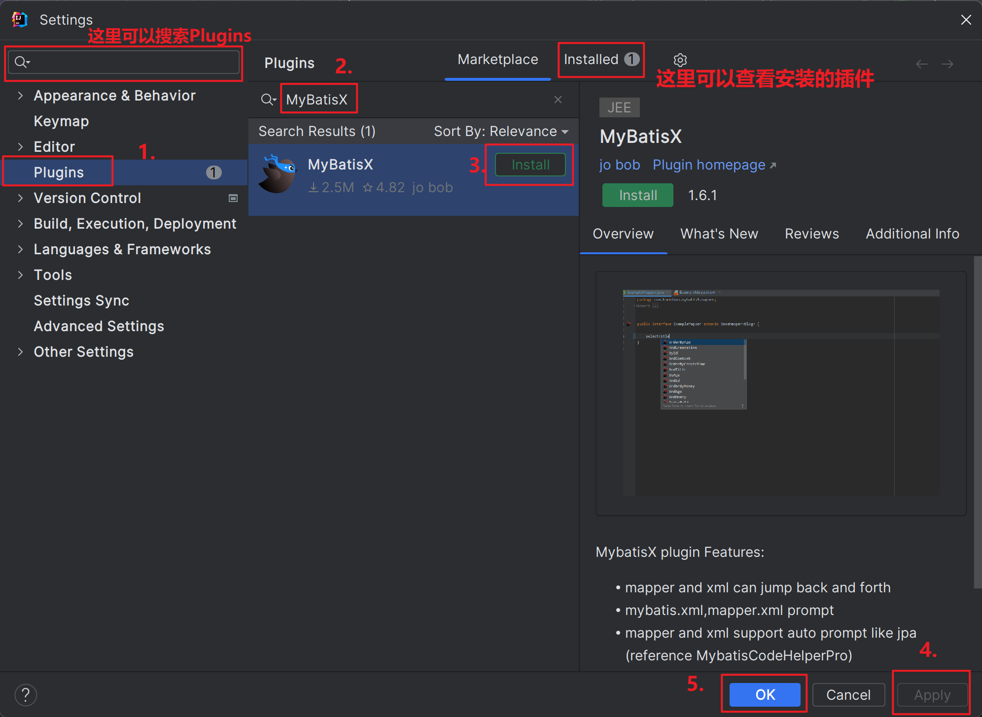Click the MyBatisX screenshot preview thumbnail
Screen dimensions: 982x717
[780, 393]
